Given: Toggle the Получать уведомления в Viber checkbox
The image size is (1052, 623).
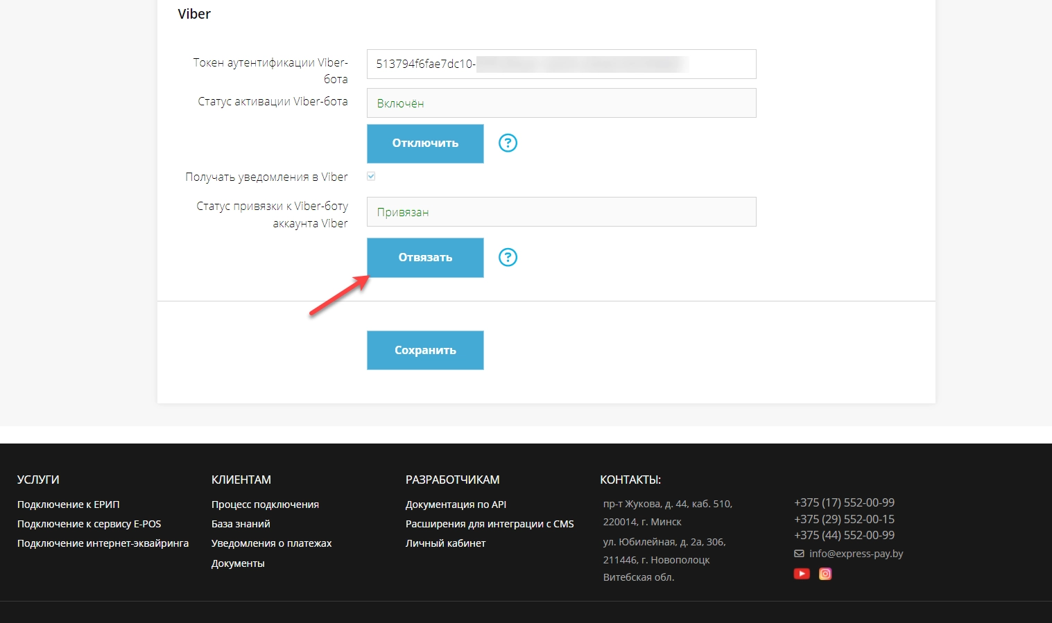Looking at the screenshot, I should (x=371, y=176).
